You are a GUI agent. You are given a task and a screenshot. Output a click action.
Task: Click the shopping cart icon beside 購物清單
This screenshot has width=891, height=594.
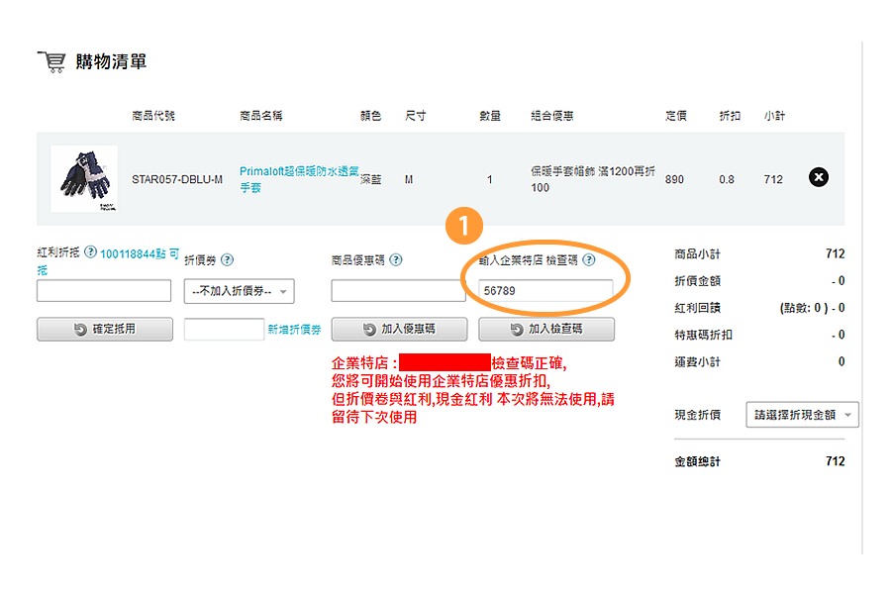tap(51, 62)
